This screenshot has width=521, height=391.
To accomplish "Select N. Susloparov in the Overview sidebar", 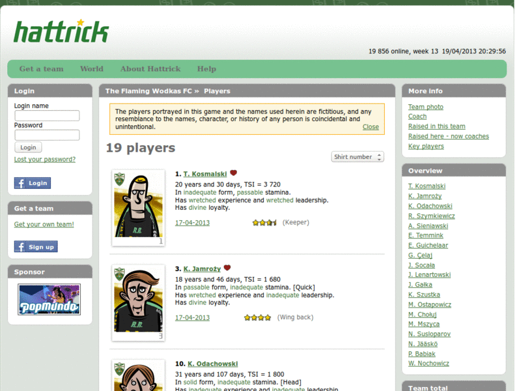I will click(x=429, y=334).
